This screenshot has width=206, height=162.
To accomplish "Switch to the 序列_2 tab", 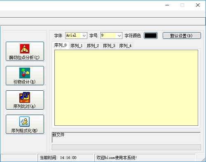I will click(x=93, y=46).
